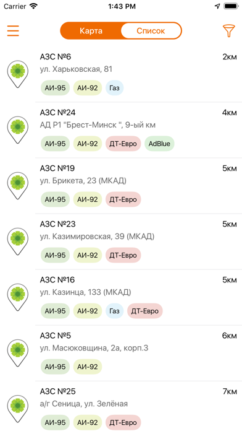The width and height of the screenshot is (242, 431).
Task: Open the funnel filter icon
Action: pos(229,31)
